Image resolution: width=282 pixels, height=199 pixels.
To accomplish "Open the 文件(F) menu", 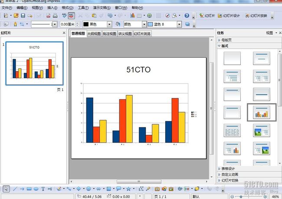I will (7, 8).
